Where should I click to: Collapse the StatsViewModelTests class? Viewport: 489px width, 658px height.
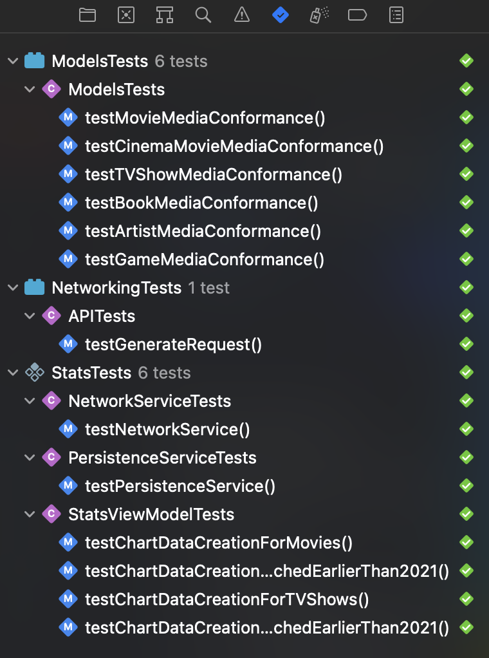(x=30, y=514)
